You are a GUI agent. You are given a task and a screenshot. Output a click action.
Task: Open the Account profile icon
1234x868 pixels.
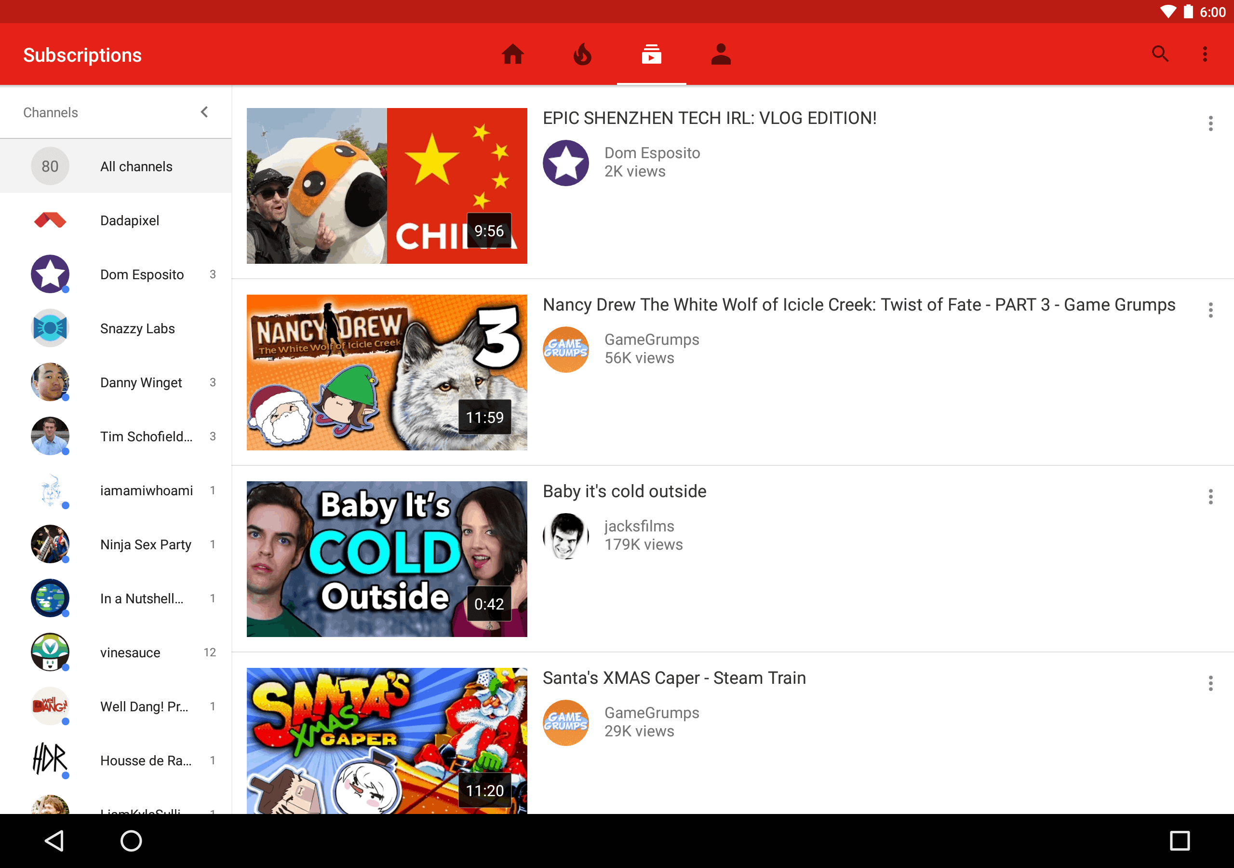click(x=721, y=54)
